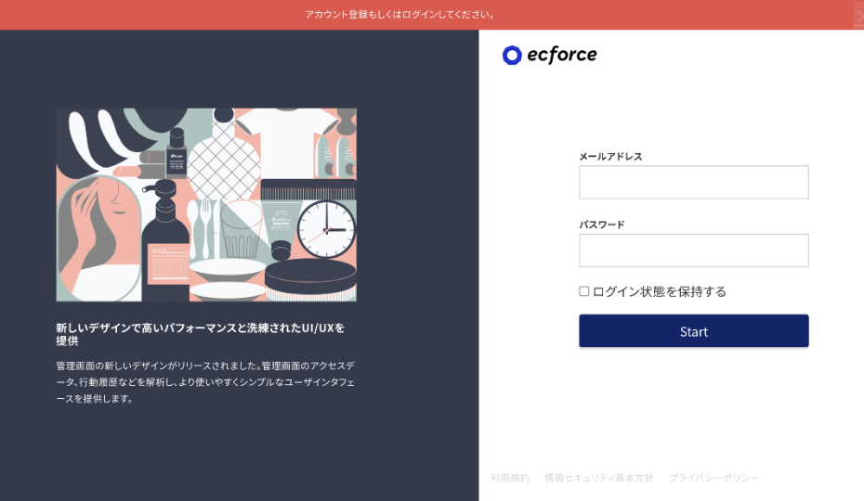This screenshot has width=864, height=501.
Task: Open the 利用規約 link
Action: pyautogui.click(x=510, y=478)
